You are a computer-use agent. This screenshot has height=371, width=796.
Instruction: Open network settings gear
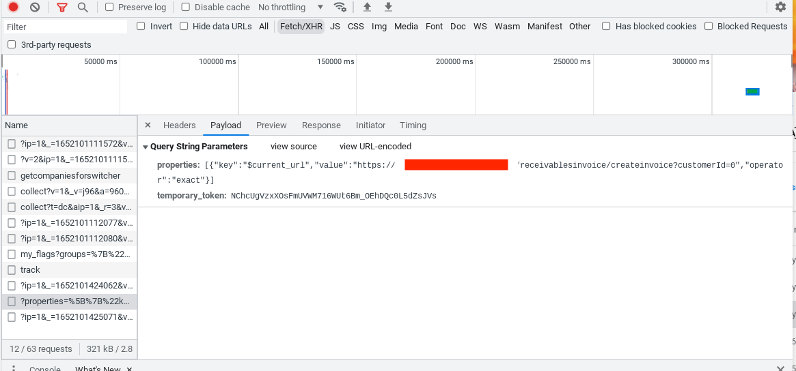pos(780,7)
